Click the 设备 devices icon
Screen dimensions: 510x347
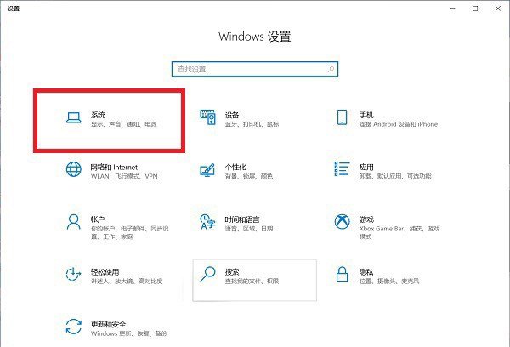pos(207,118)
